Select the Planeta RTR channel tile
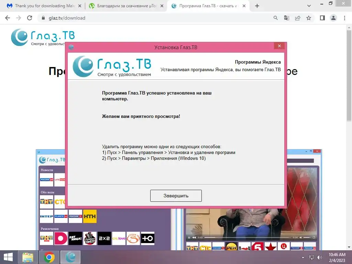This screenshot has width=352, height=264. pyautogui.click(x=61, y=216)
